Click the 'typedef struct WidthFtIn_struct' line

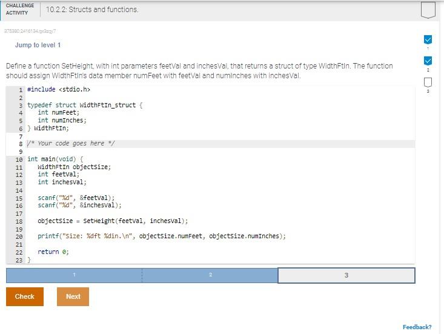tap(85, 105)
